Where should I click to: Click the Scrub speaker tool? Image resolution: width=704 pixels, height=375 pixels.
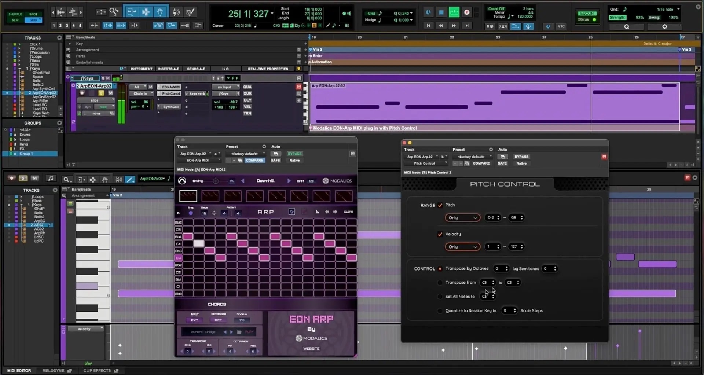176,12
